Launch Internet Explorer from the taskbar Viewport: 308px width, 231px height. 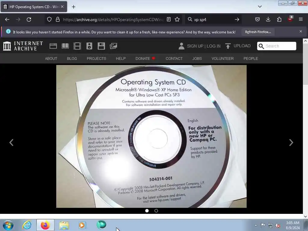(27, 225)
